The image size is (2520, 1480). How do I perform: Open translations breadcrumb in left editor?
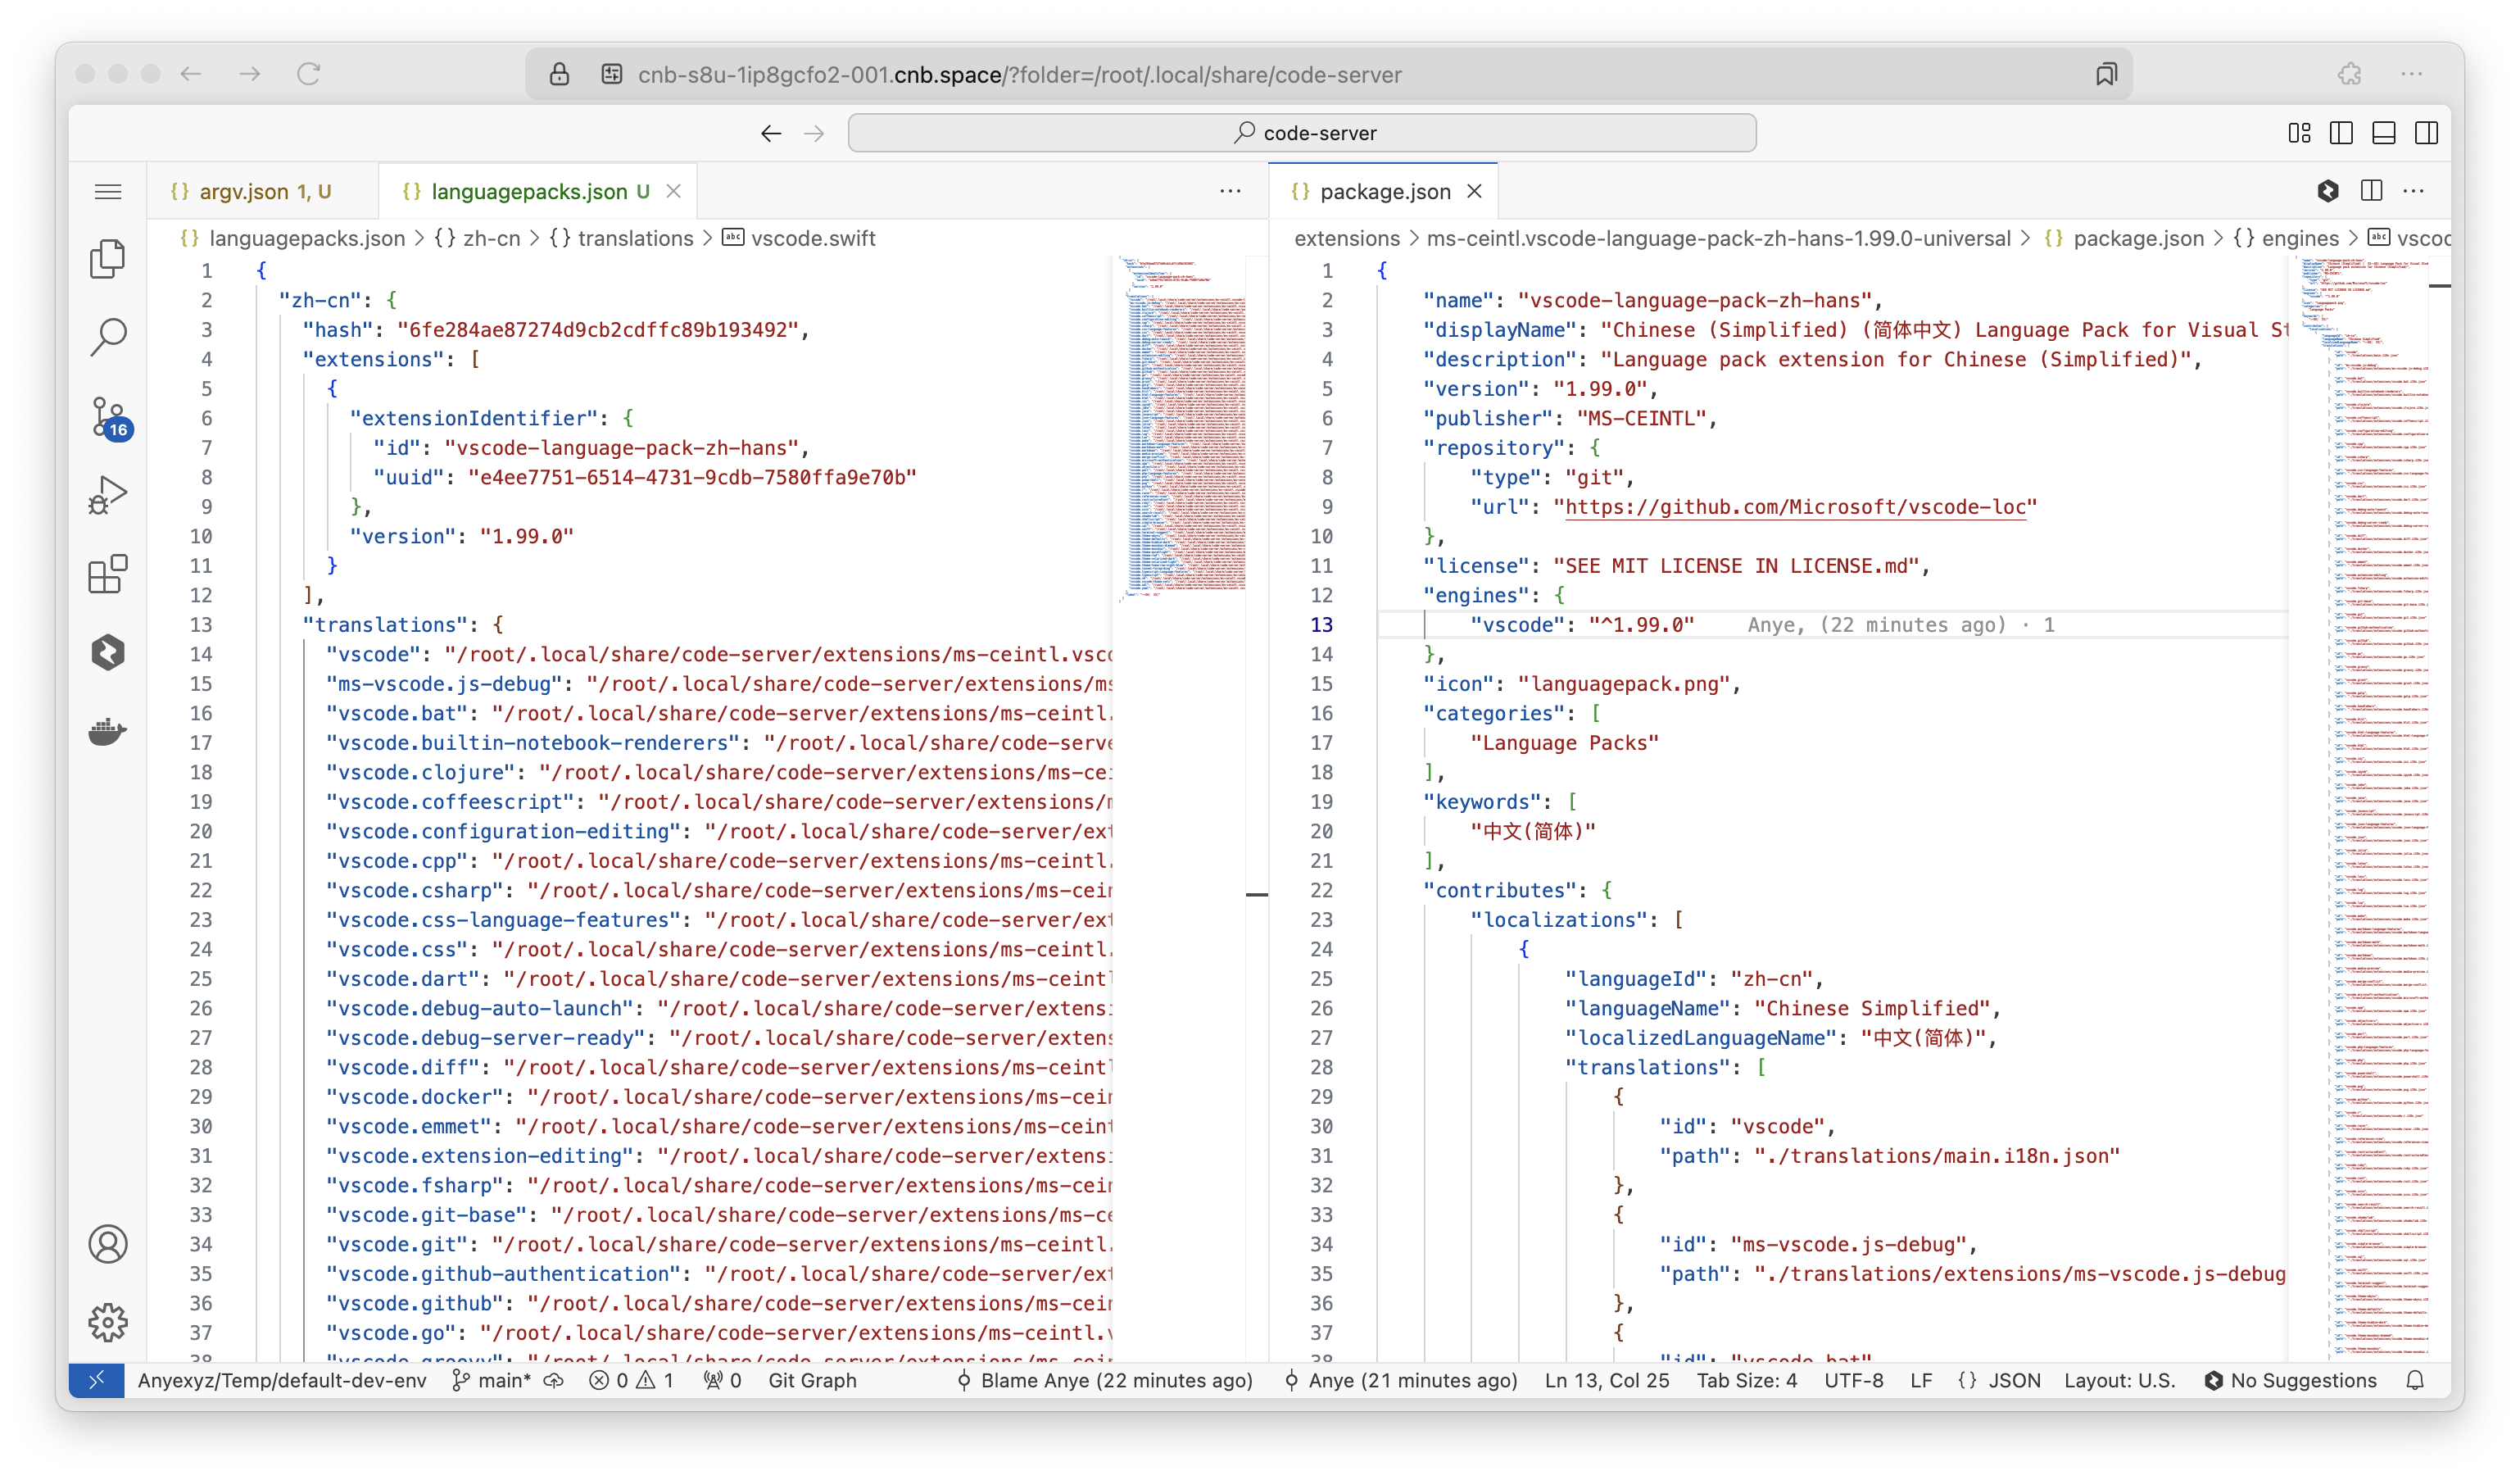[x=622, y=238]
